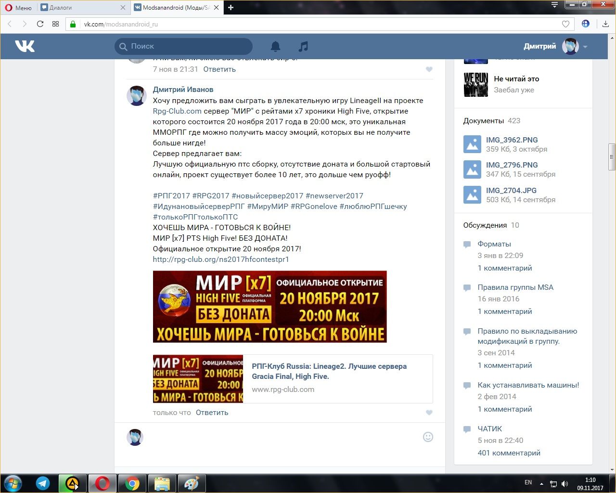Close the Диалоги tab
The height and width of the screenshot is (493, 616).
[x=123, y=8]
